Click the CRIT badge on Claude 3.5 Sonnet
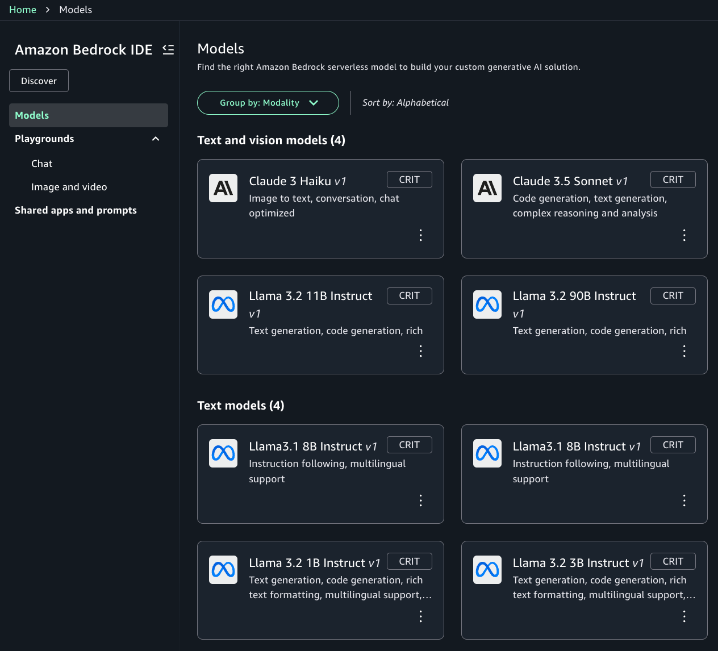 click(x=673, y=180)
